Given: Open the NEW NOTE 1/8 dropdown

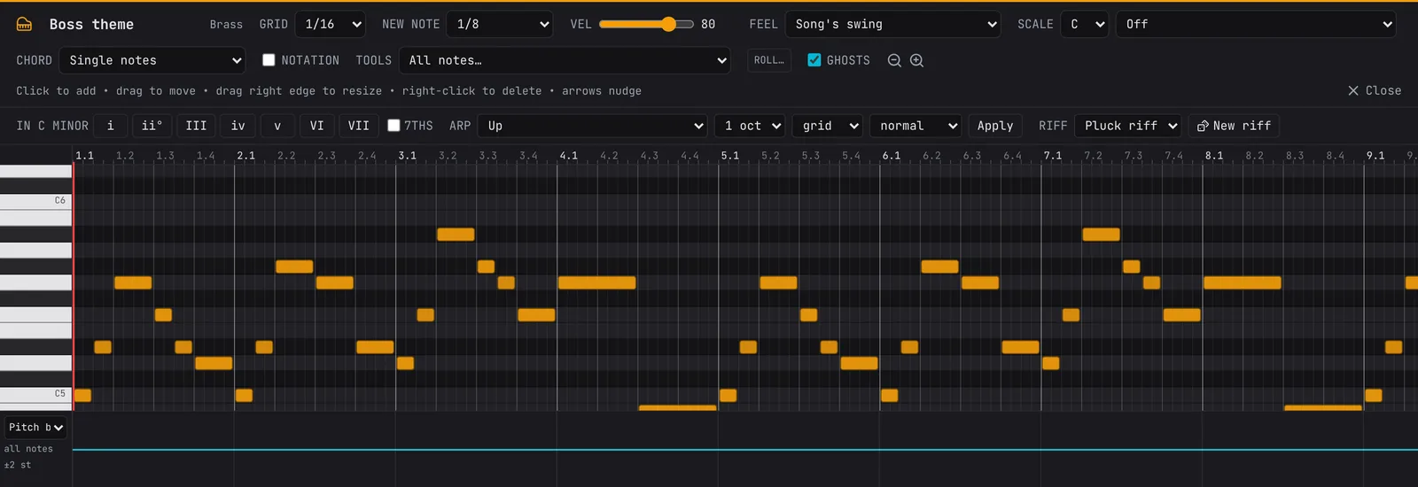Looking at the screenshot, I should coord(500,24).
